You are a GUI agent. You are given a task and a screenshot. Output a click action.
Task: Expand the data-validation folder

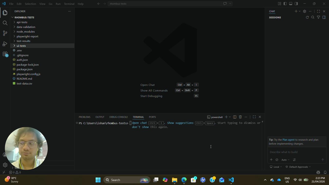click(x=42, y=27)
